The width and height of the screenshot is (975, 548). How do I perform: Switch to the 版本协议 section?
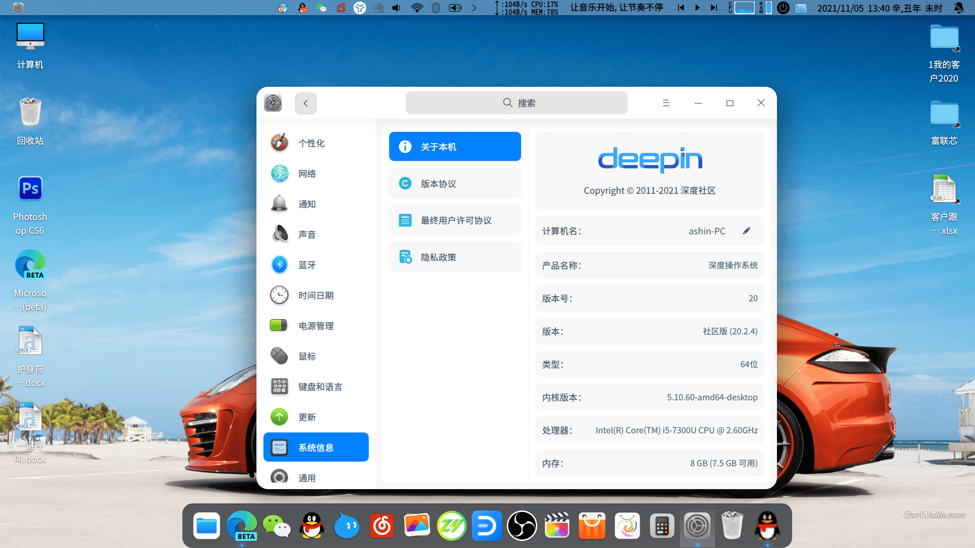[x=454, y=183]
